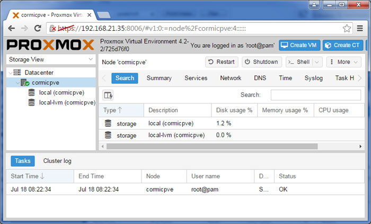Image resolution: width=371 pixels, height=224 pixels.
Task: Click root@pam in the task row
Action: pyautogui.click(x=205, y=189)
